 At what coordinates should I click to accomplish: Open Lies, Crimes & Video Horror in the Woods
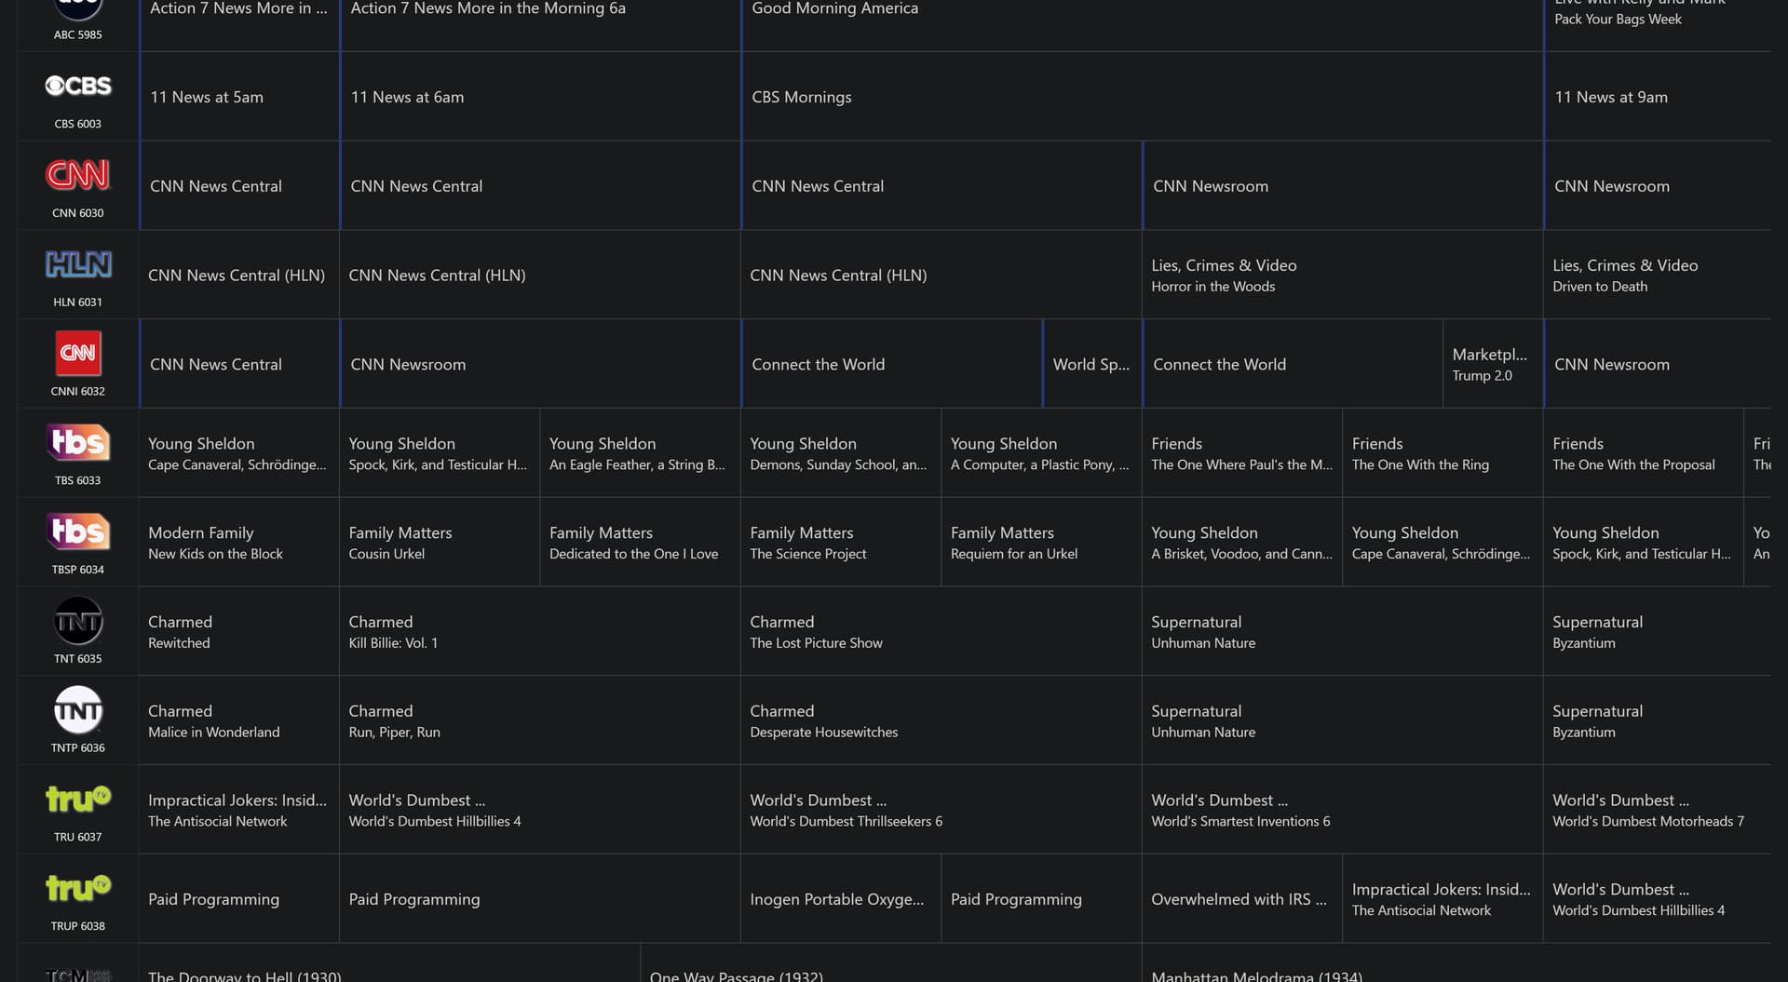[x=1341, y=276]
